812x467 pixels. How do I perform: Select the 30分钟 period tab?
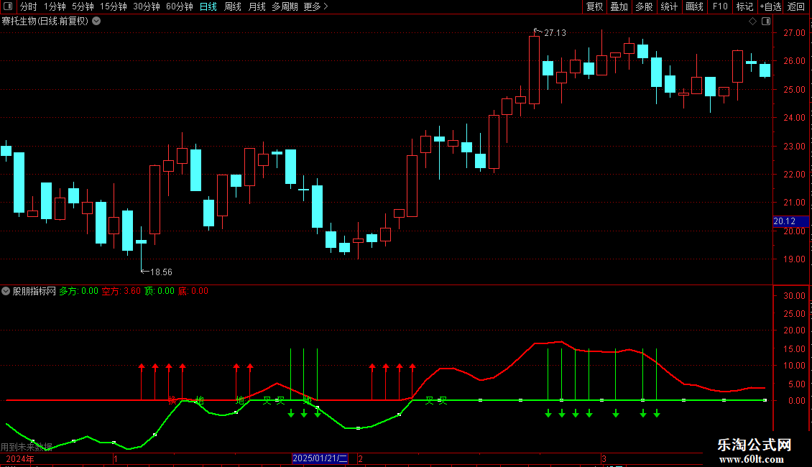pos(147,6)
